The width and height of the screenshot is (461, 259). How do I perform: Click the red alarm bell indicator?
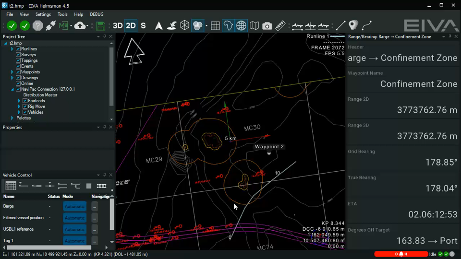pos(401,254)
